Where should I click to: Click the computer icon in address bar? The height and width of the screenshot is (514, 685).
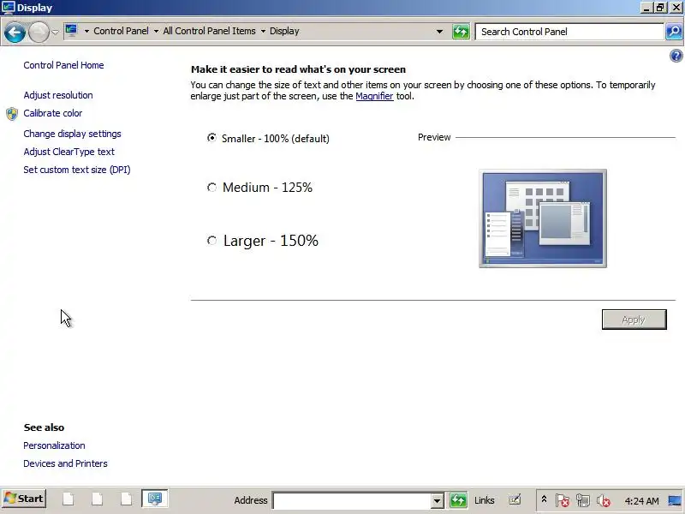pos(71,31)
